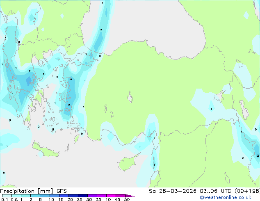This screenshot has width=260, height=201.
Task: Click the 0.1 to 0.5 mm legend swatch
Action: pyautogui.click(x=7, y=196)
